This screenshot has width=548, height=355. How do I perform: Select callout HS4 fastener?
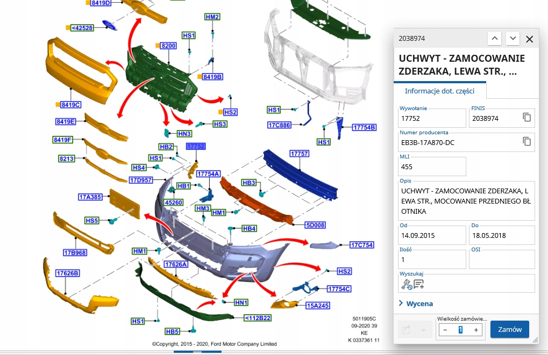coord(139,168)
